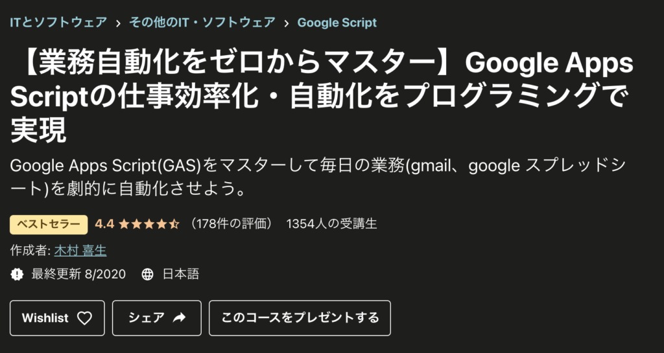Viewport: 664px width, 353px height.
Task: Click the chevron after ITとソフトウェア
Action: coord(118,23)
